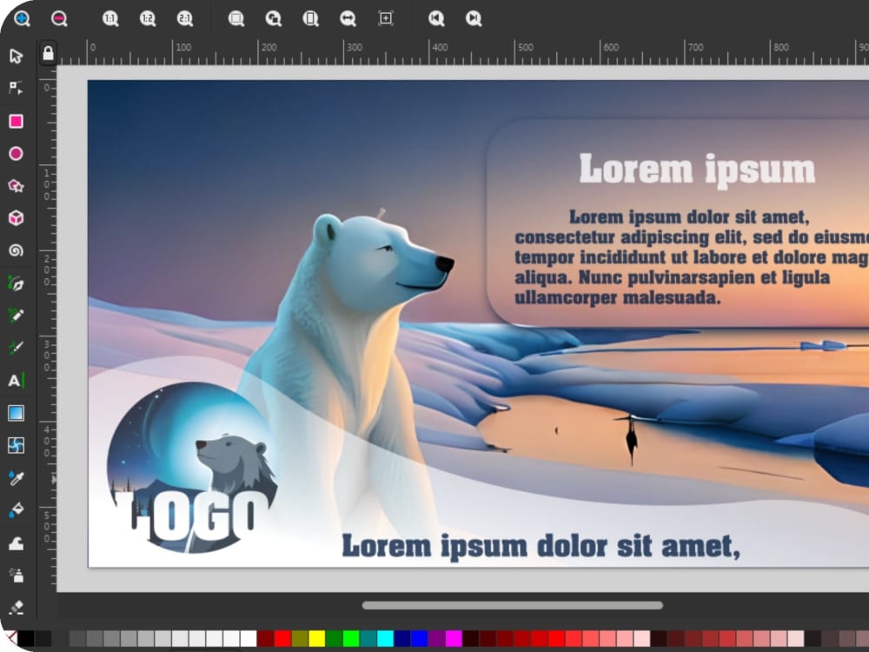Select the Dropper color picker tool
869x652 pixels.
(x=16, y=478)
